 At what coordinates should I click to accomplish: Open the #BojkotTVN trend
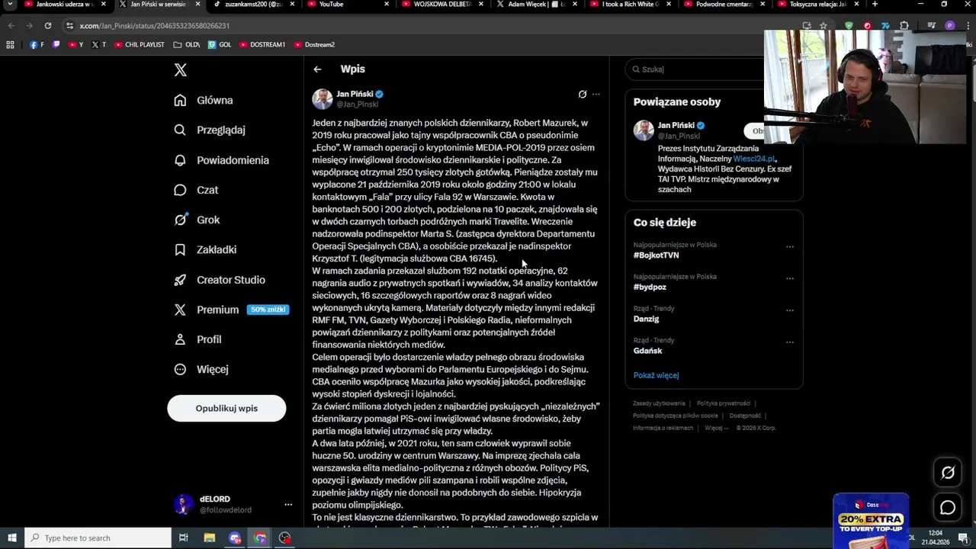point(656,255)
